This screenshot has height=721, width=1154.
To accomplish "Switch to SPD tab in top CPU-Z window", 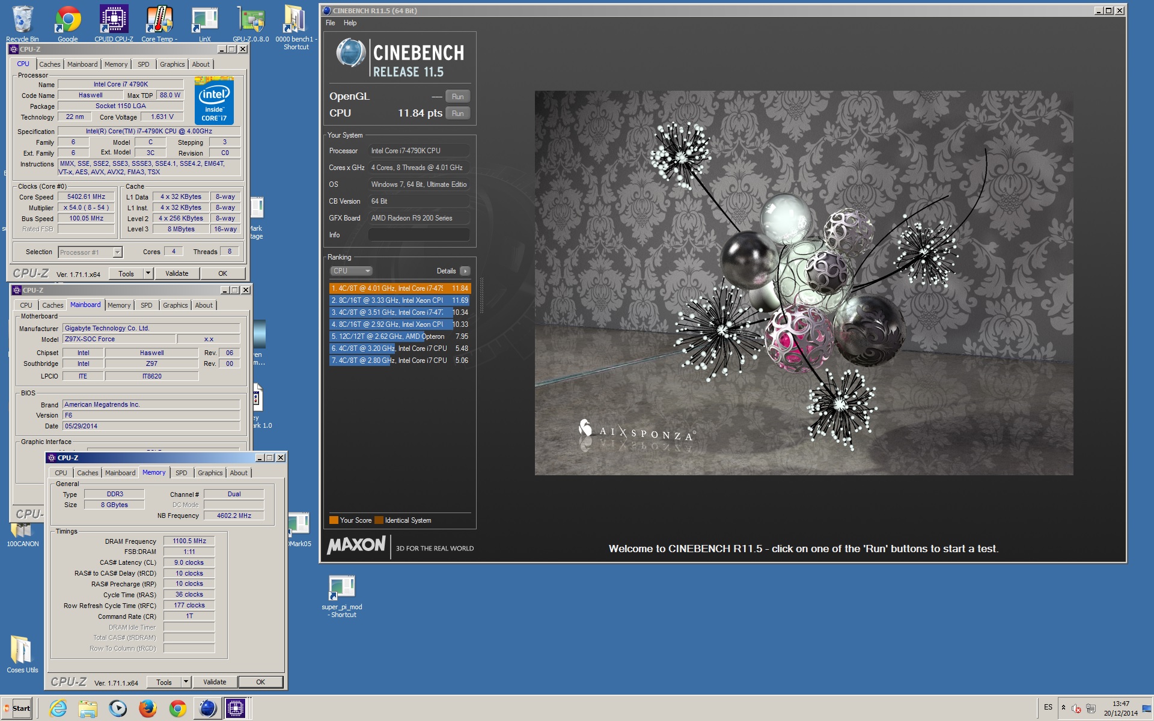I will coord(143,64).
